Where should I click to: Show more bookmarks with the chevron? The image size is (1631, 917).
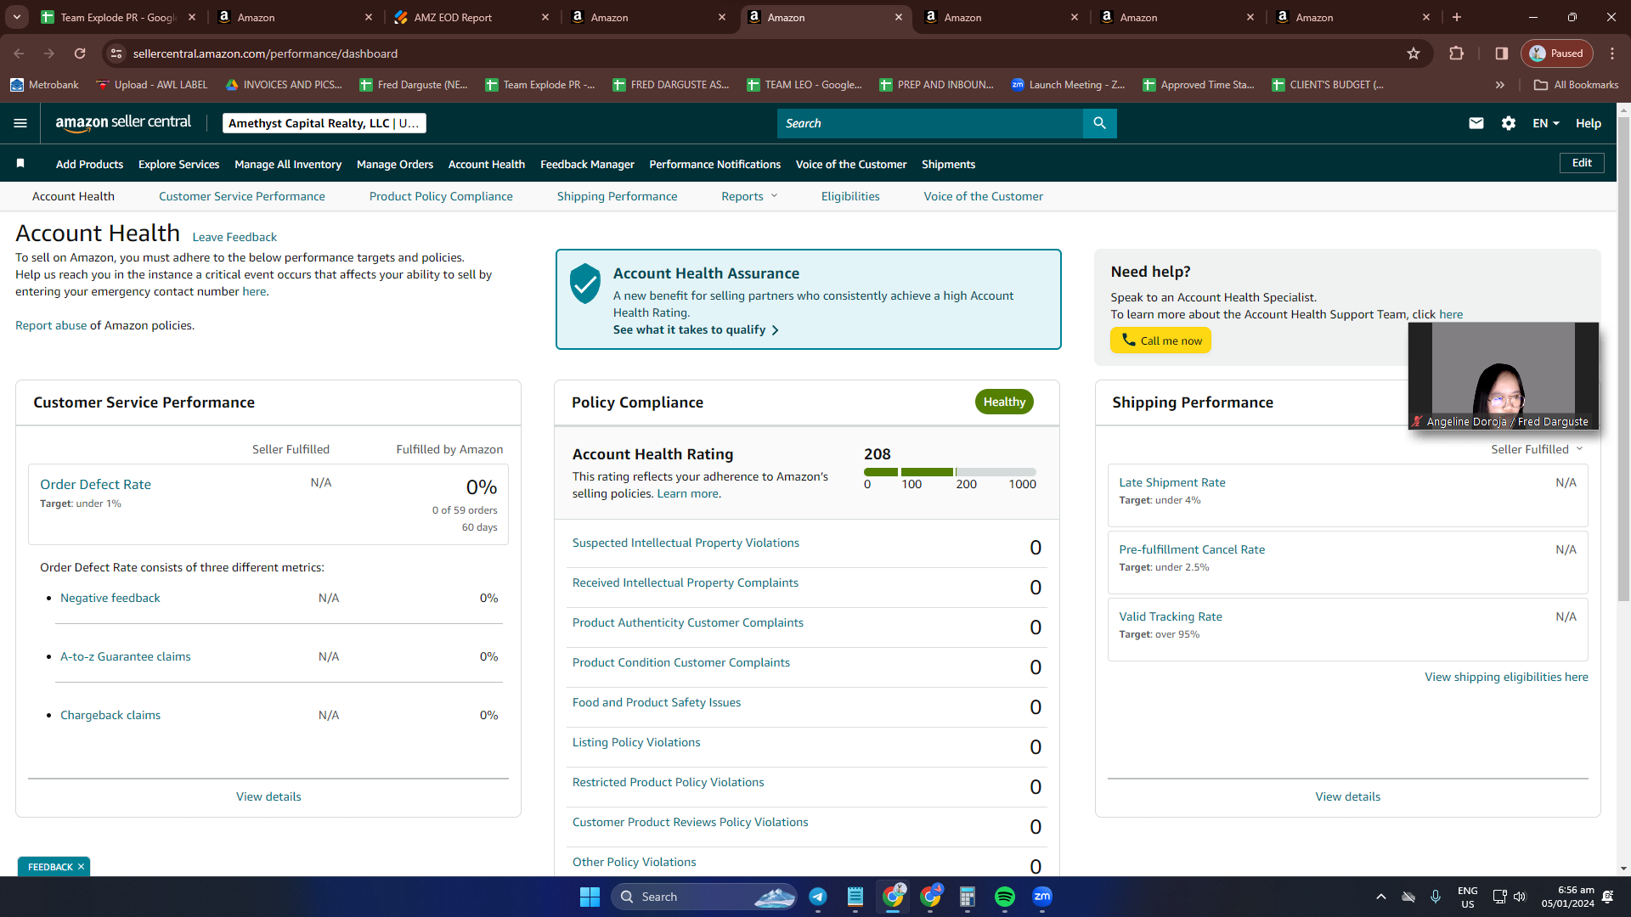(1500, 85)
